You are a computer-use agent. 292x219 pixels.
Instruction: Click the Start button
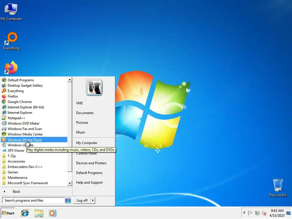tap(8, 213)
